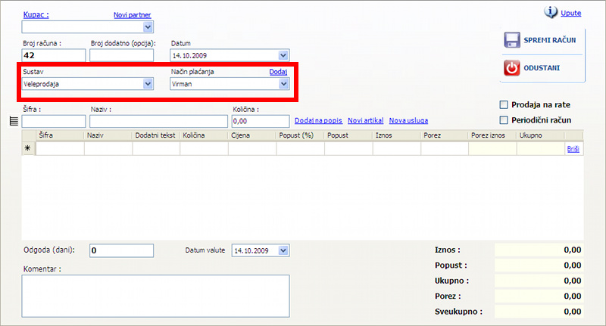Click the Upute help link
Screen dimensions: 606x326
(x=571, y=13)
